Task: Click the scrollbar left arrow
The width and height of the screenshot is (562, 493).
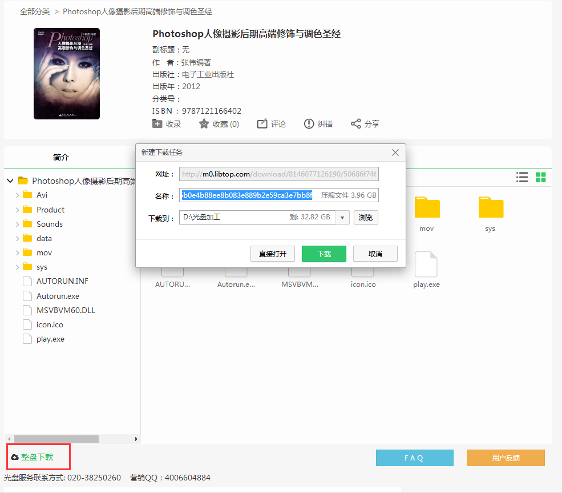Action: pos(9,439)
